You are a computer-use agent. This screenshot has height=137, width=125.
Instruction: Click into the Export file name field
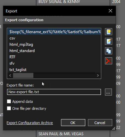point(54,92)
